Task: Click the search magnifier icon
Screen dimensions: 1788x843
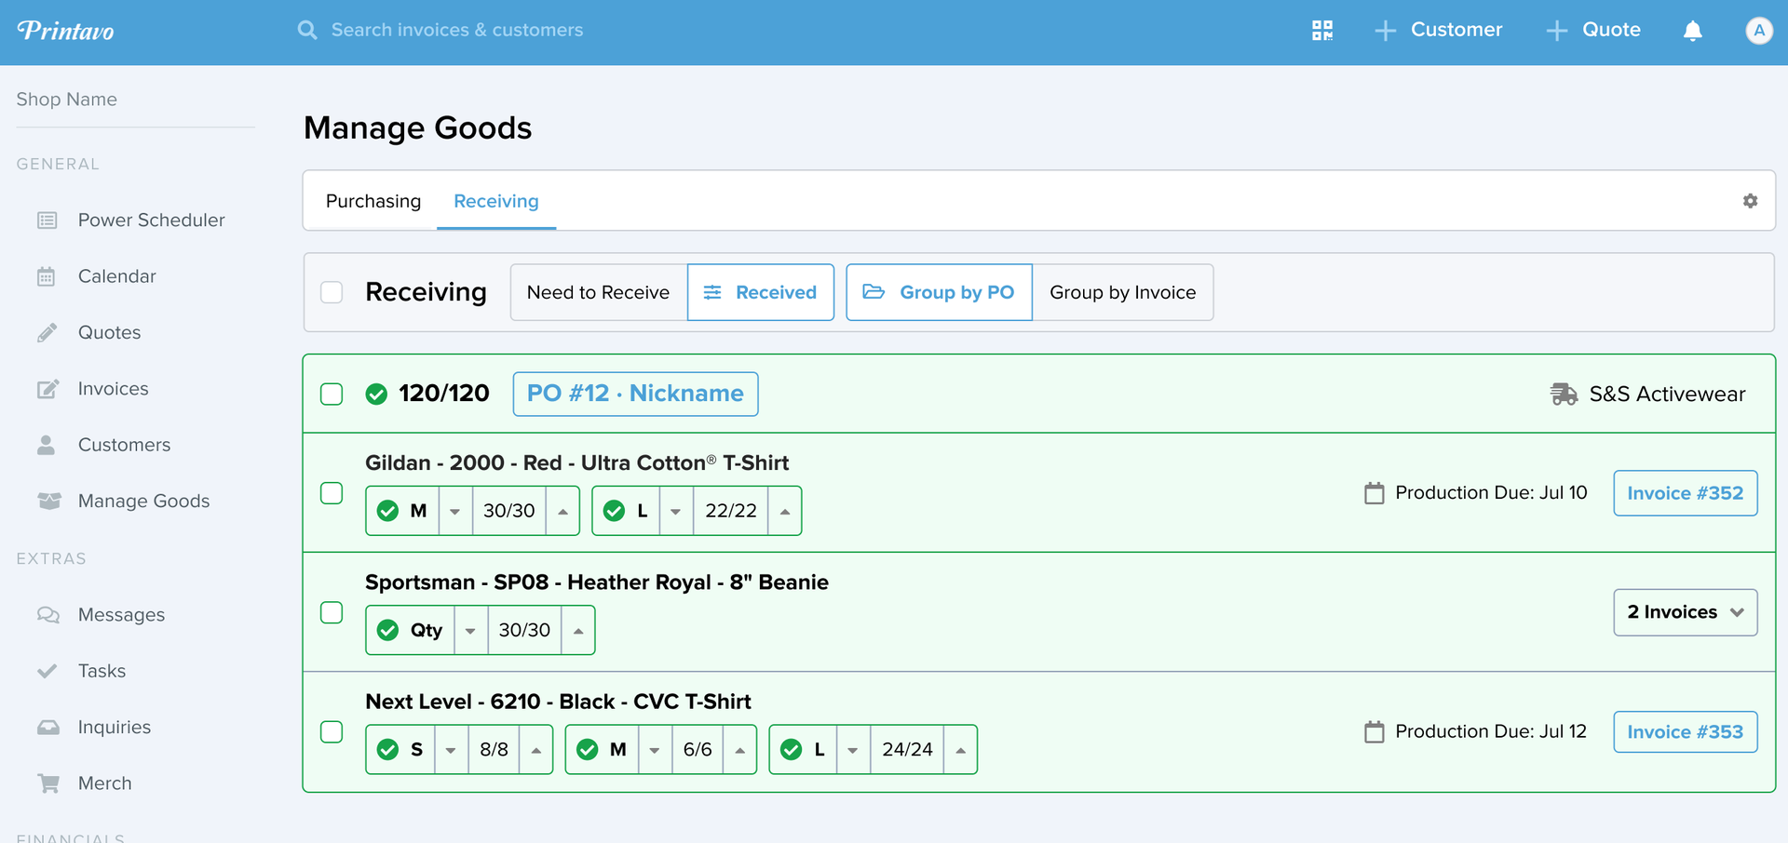Action: (307, 30)
